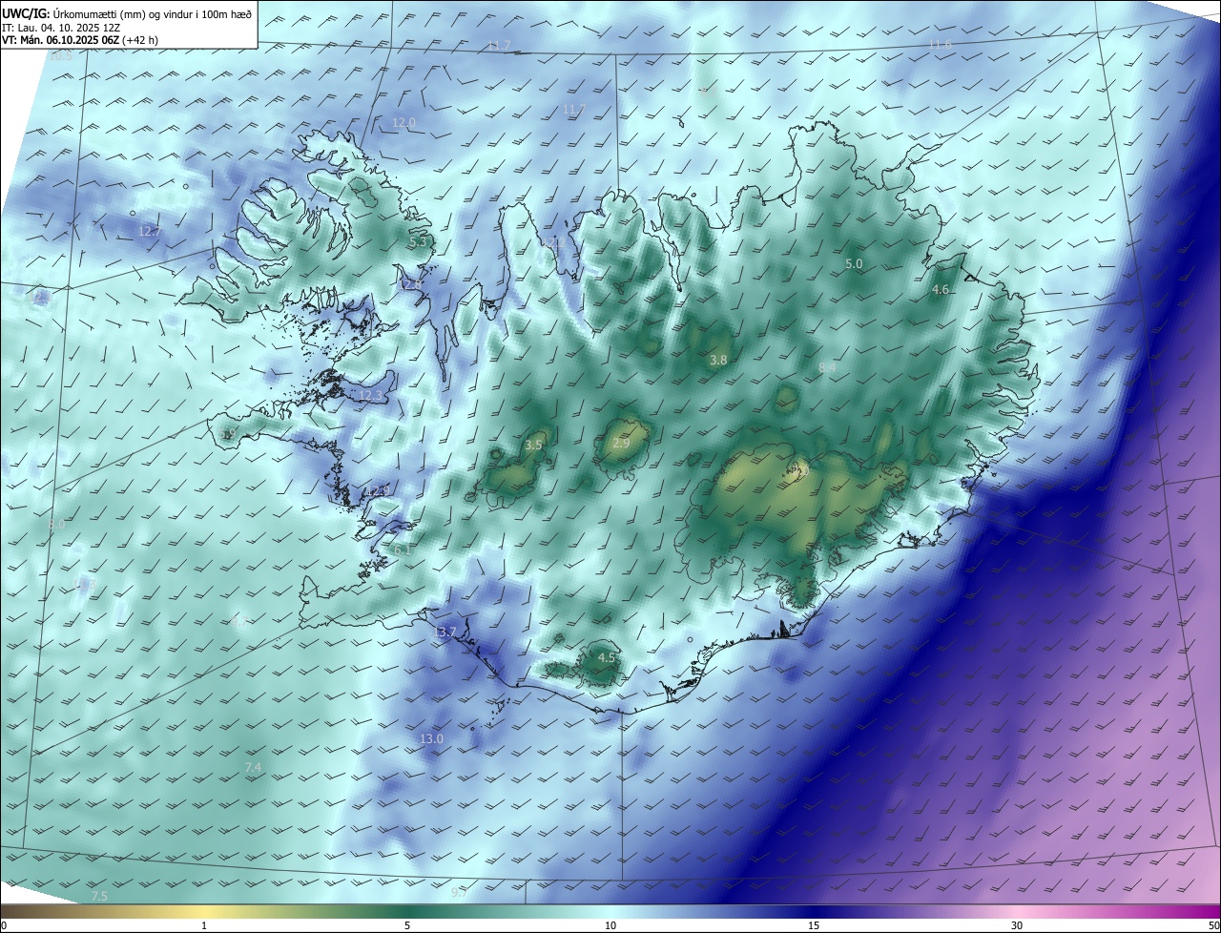Viewport: 1221px width, 933px height.
Task: Click the 'VT: Mán. 06.10.2025 06Z' valid time
Action: coord(60,40)
